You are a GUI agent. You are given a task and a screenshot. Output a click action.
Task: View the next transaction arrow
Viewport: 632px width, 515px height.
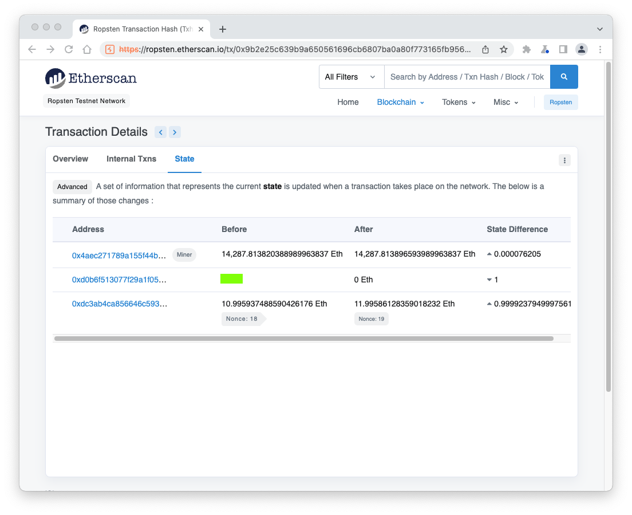pos(175,132)
